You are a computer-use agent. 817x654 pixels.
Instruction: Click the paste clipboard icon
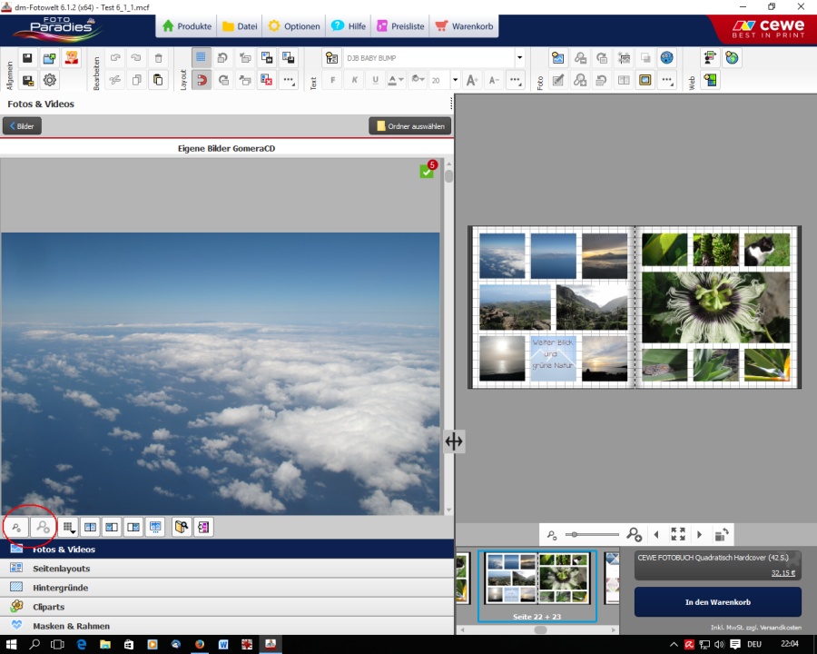(x=158, y=80)
